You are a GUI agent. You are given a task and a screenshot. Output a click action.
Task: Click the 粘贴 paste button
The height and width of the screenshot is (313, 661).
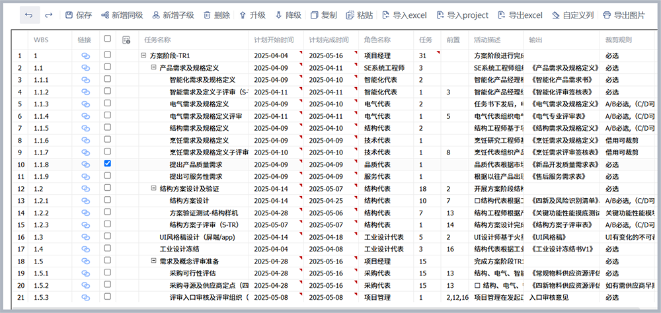point(359,16)
